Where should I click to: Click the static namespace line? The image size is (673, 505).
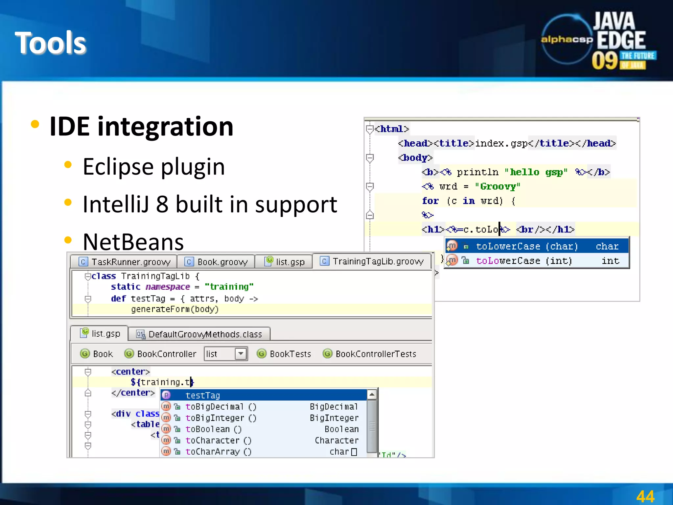182,287
